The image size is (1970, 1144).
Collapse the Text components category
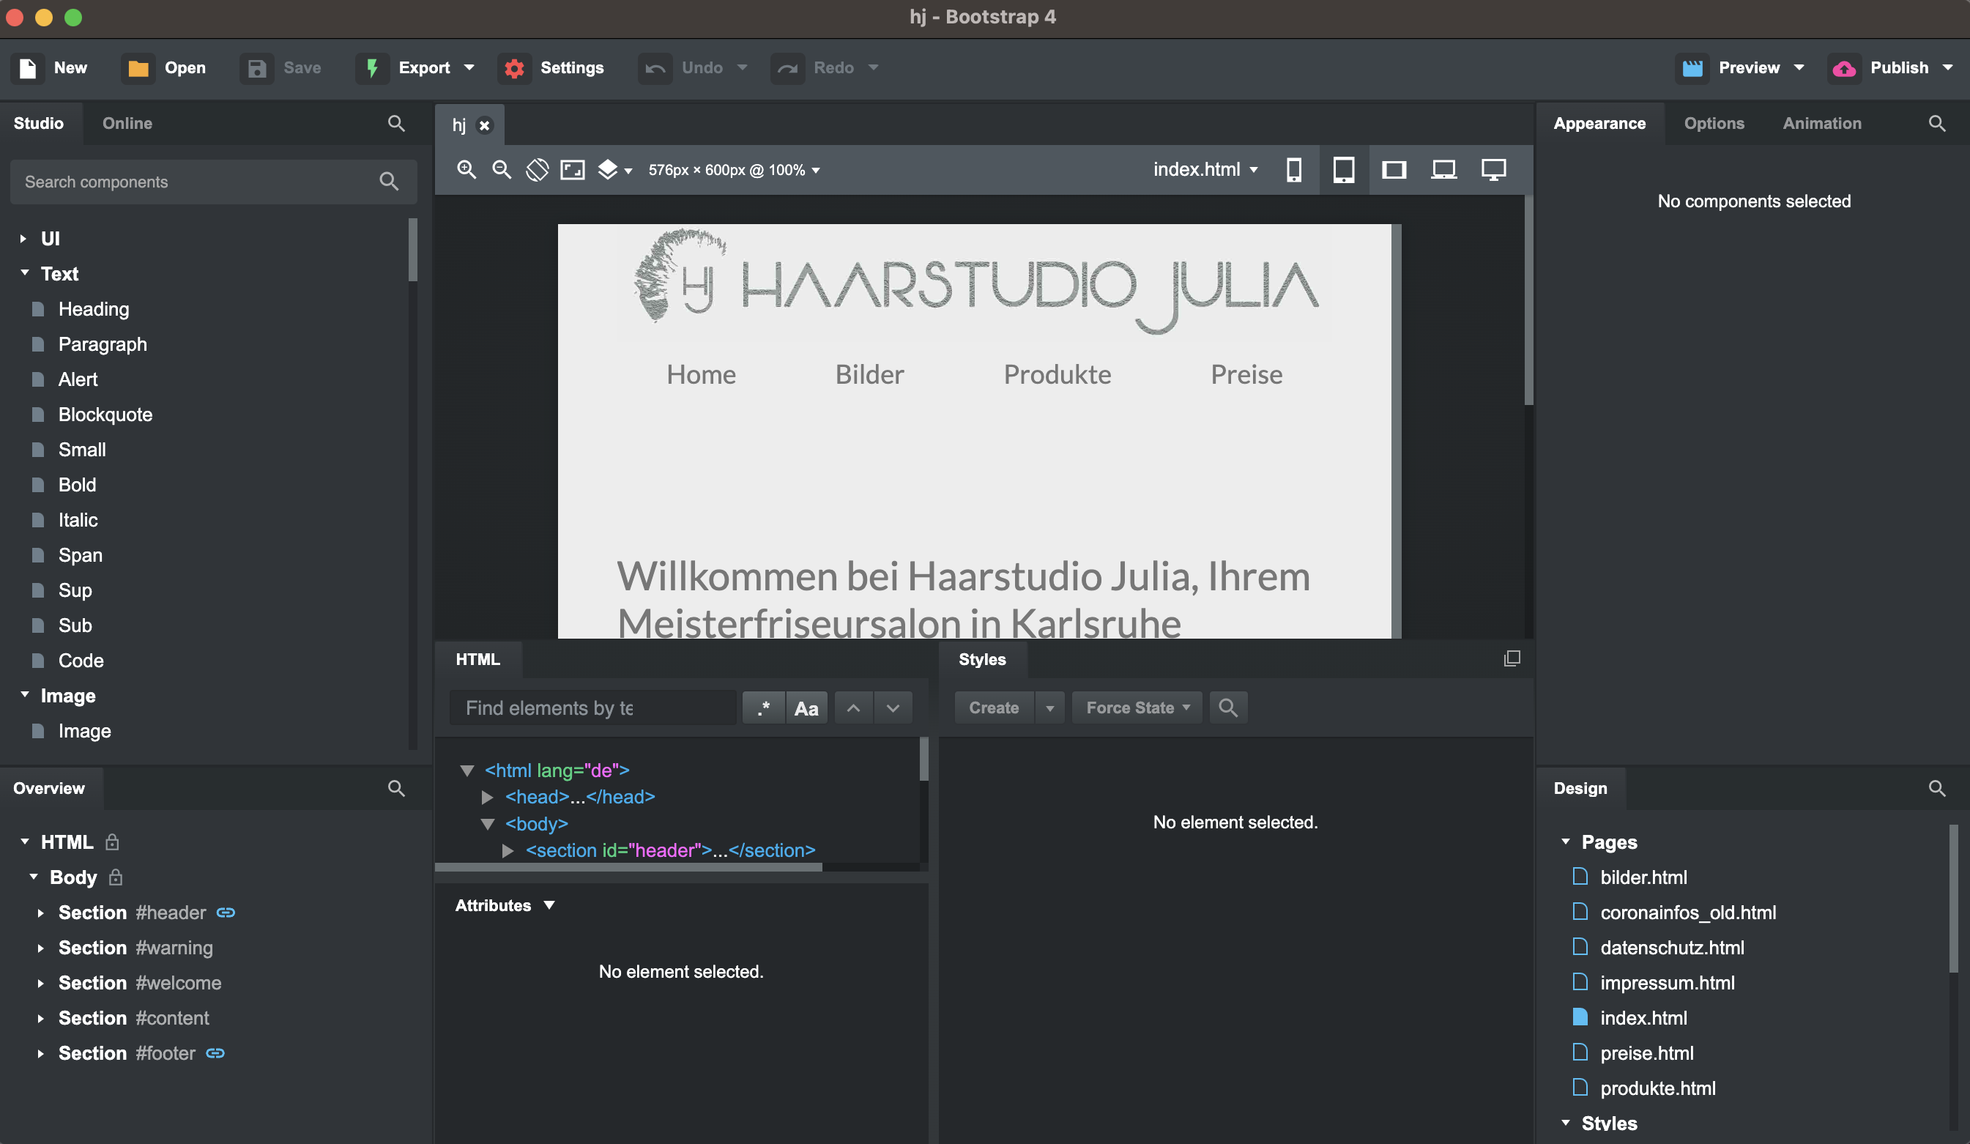[x=23, y=274]
